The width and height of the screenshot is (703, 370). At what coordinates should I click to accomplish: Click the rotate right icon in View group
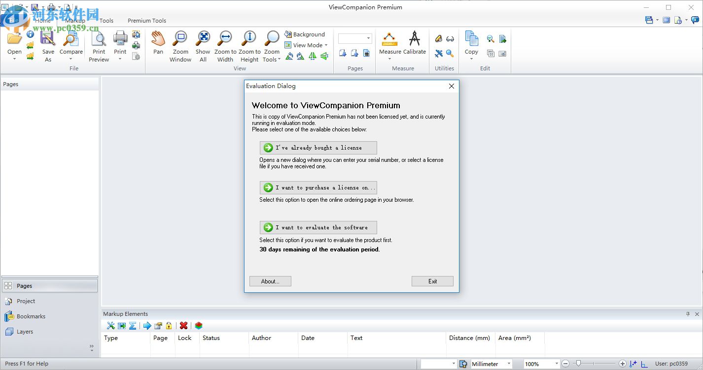point(300,56)
